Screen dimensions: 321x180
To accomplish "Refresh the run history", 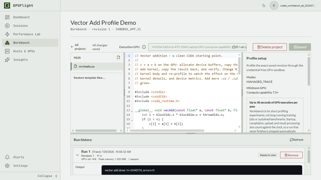I will tap(297, 140).
